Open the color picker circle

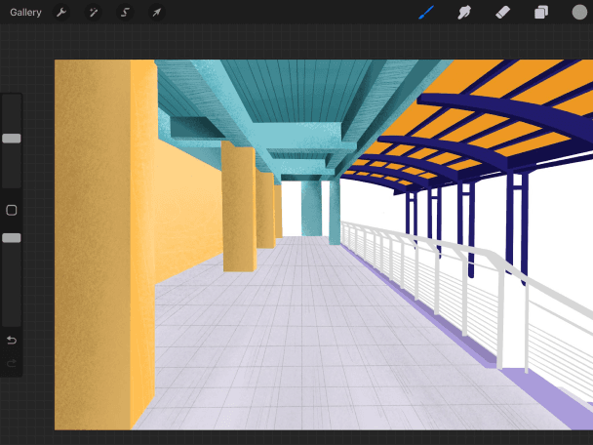coord(579,13)
